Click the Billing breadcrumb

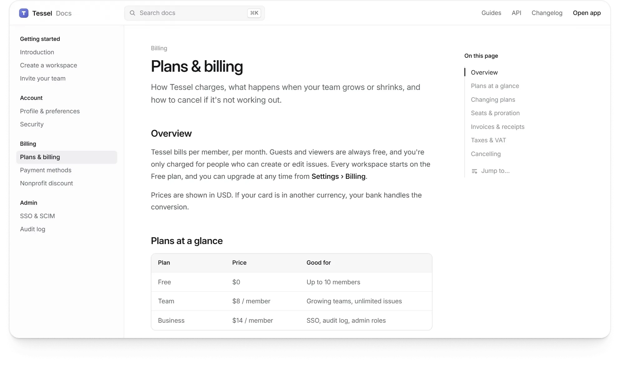click(159, 48)
